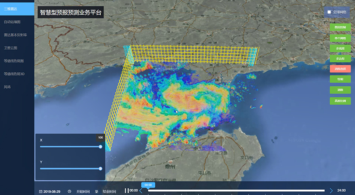Click the Y axis slider handle

100,168
